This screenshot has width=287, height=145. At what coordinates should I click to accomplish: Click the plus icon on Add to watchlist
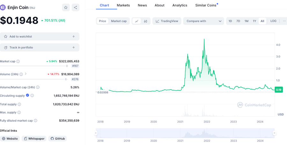coord(74,37)
